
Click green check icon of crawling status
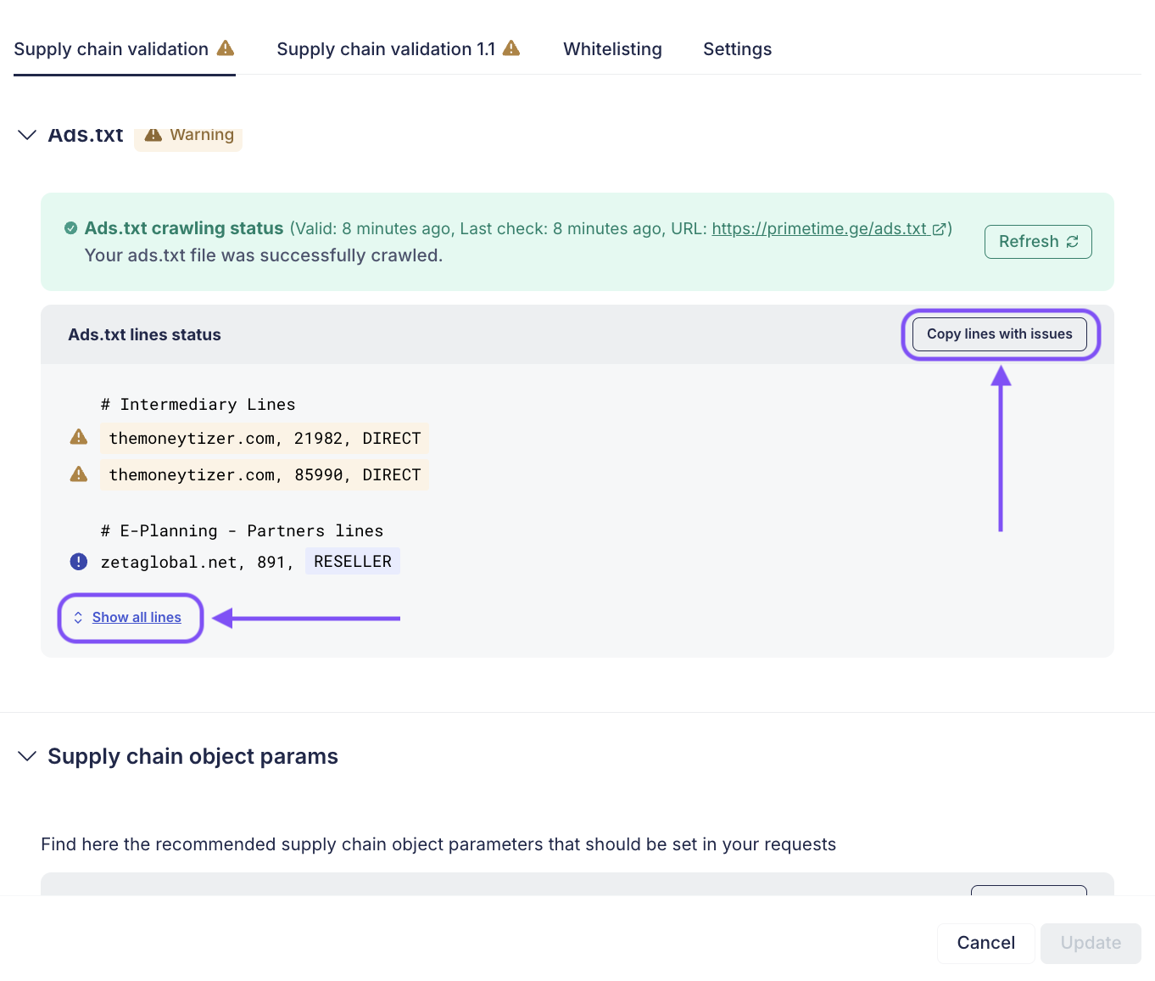pos(71,228)
